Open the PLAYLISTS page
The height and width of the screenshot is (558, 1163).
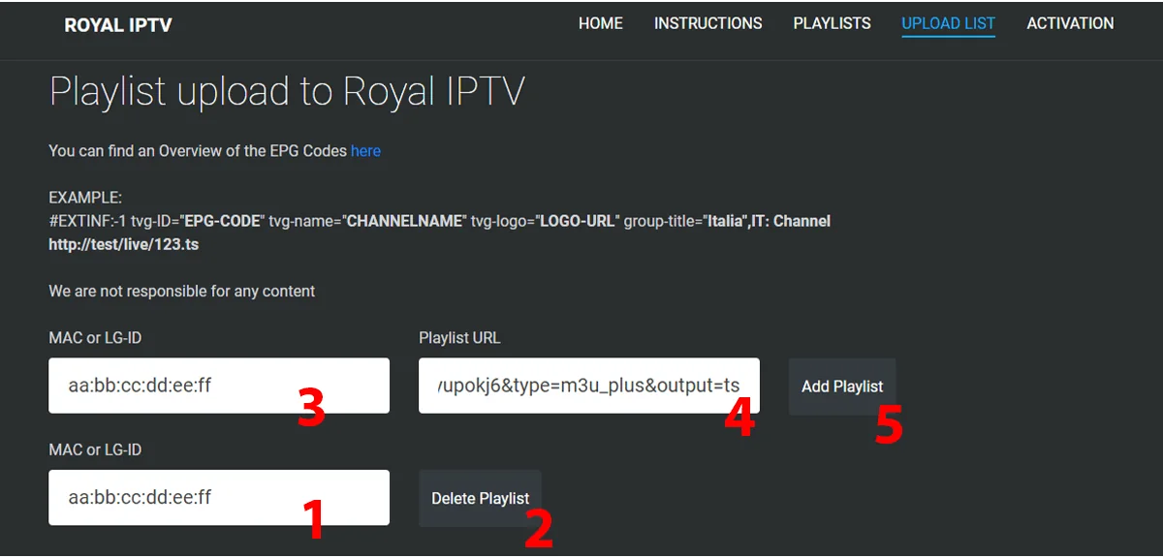832,23
